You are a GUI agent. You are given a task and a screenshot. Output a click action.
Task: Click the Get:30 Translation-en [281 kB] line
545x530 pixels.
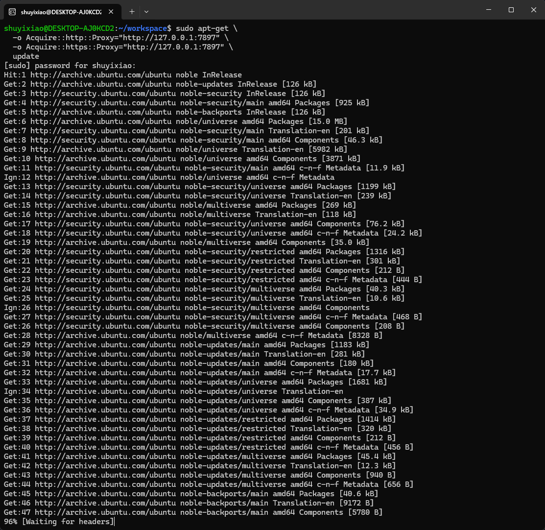tap(184, 354)
